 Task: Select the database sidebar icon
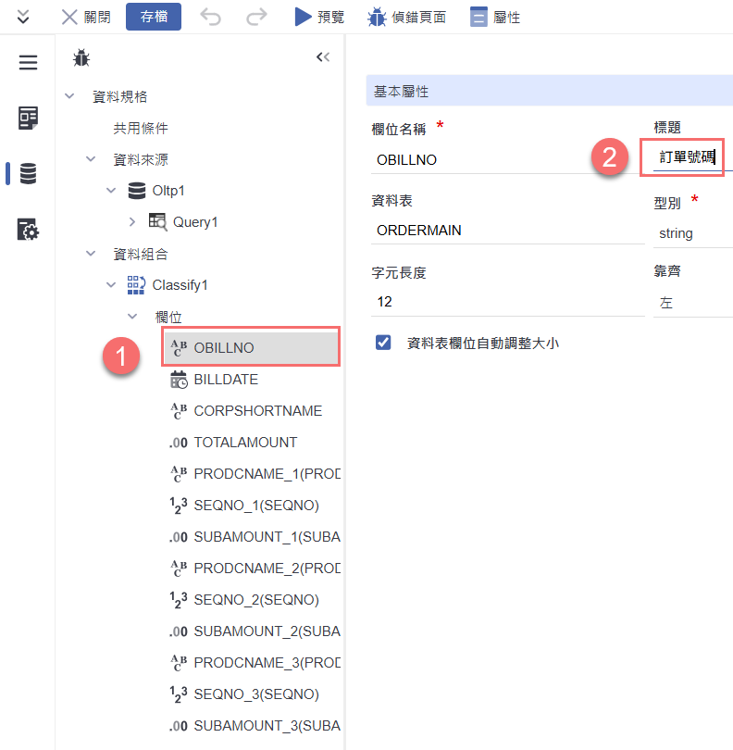(29, 173)
